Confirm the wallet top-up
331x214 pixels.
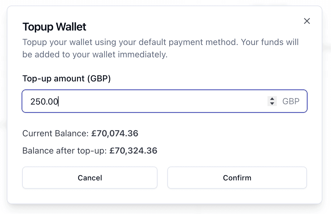click(237, 178)
